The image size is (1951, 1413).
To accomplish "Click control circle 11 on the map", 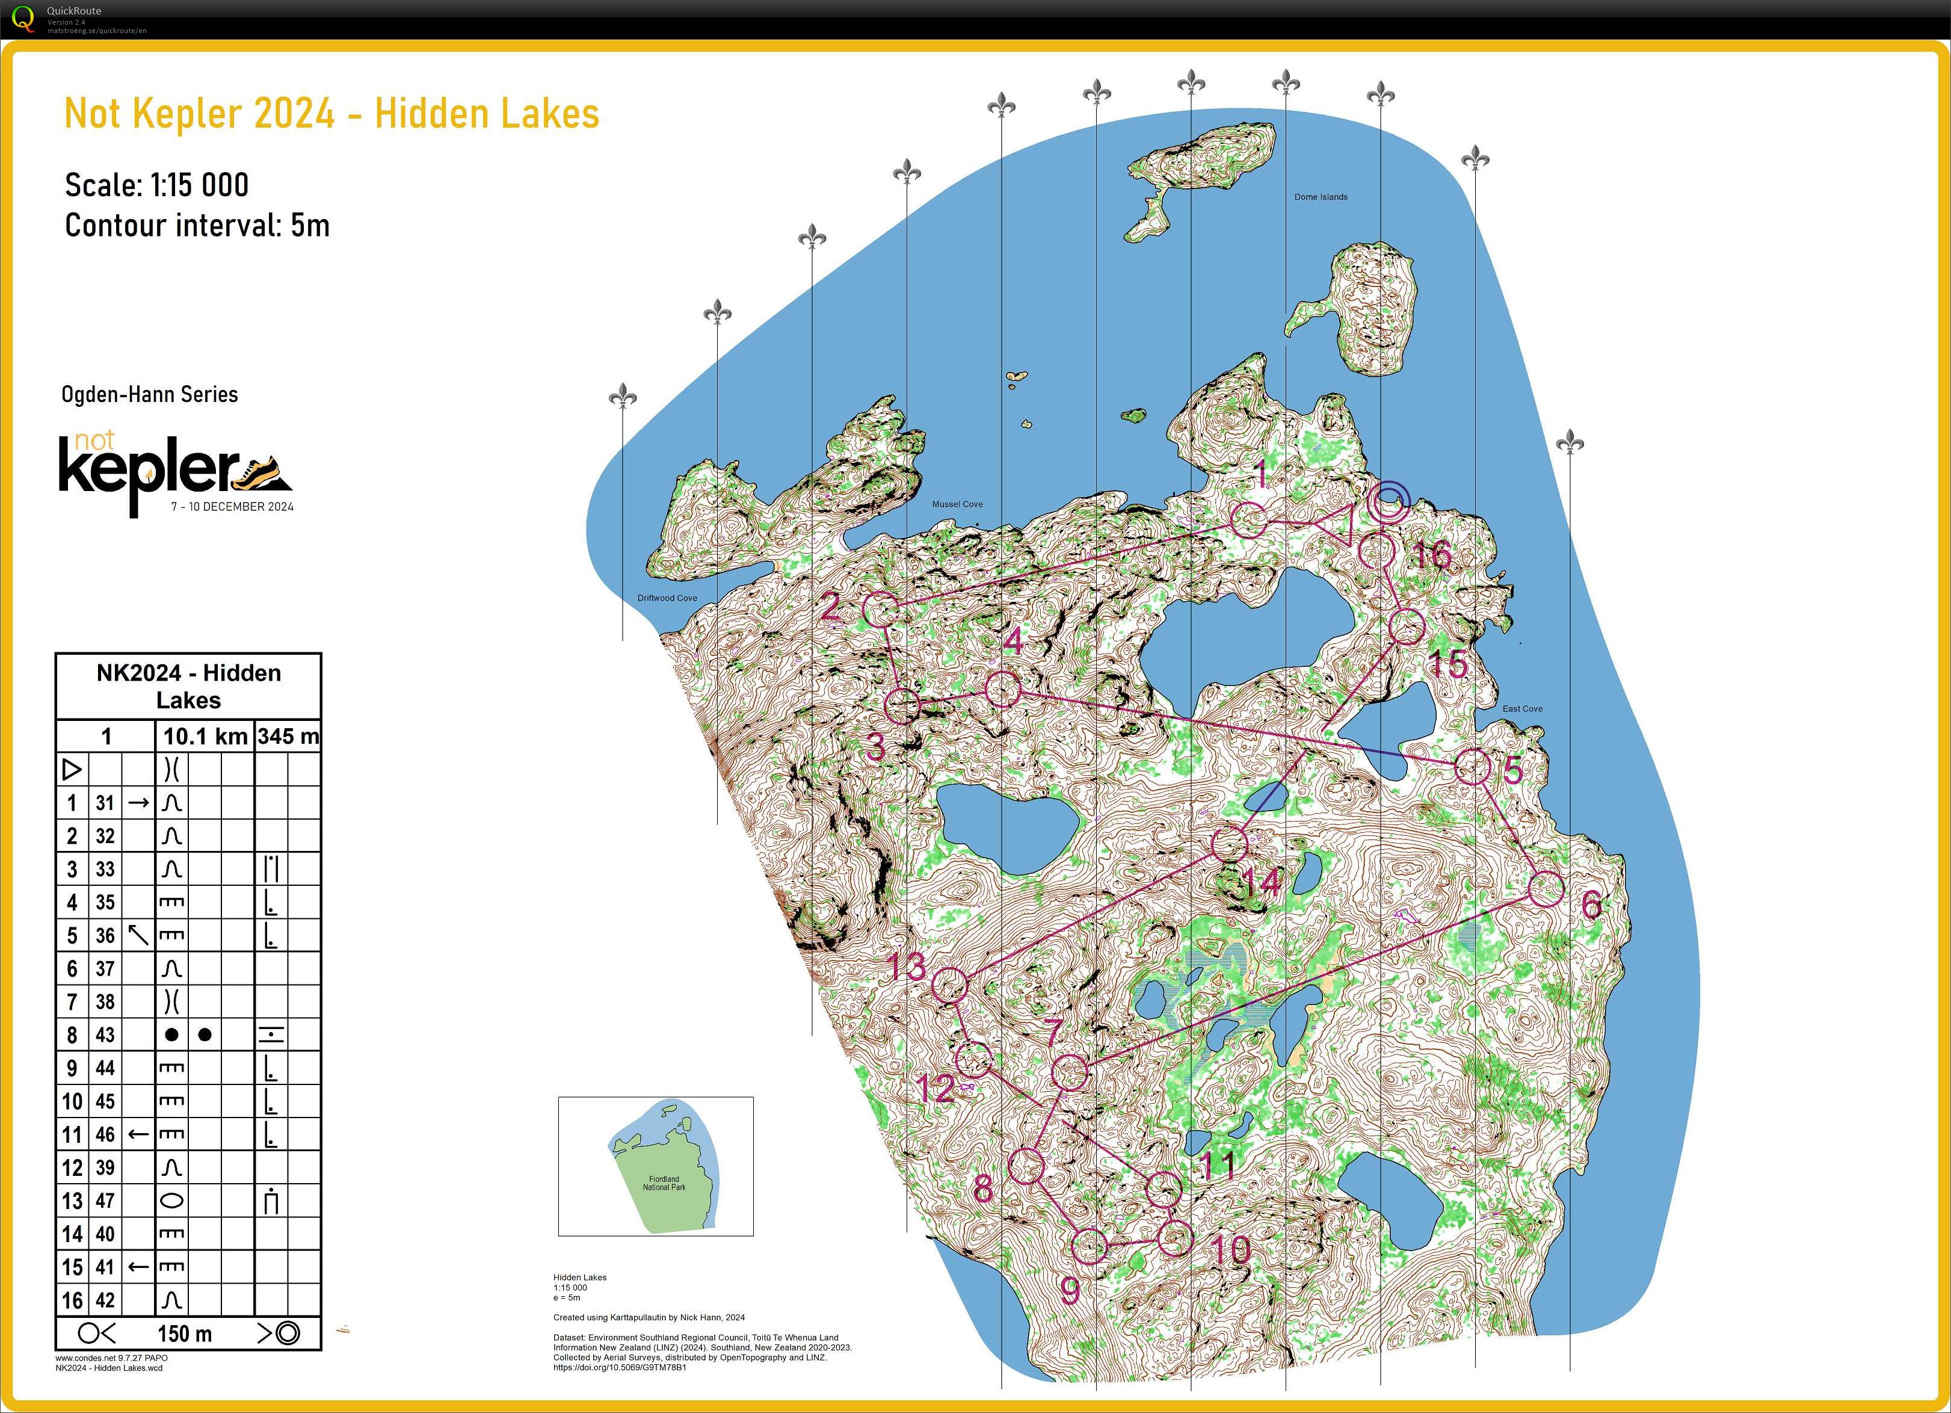I will point(1165,1189).
